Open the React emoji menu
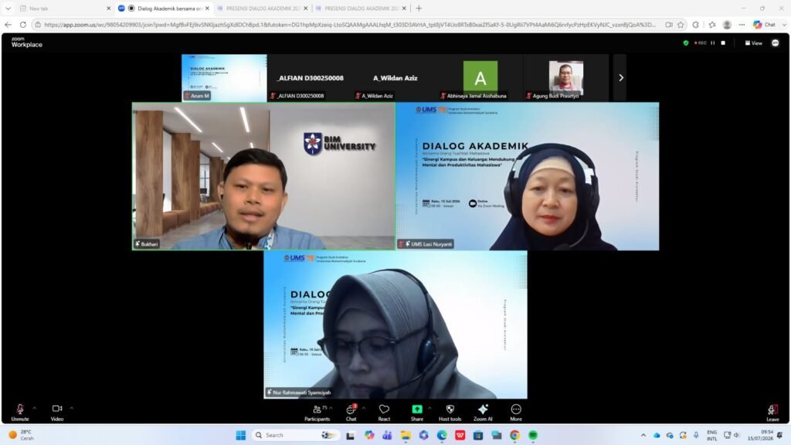This screenshot has width=791, height=445. 384,413
